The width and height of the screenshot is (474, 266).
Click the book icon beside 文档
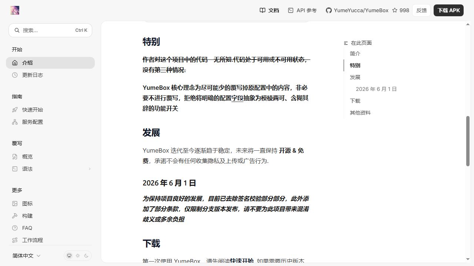[x=263, y=10]
